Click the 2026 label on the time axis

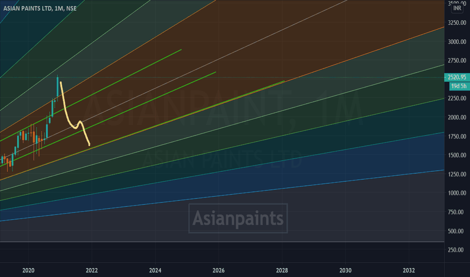218,270
